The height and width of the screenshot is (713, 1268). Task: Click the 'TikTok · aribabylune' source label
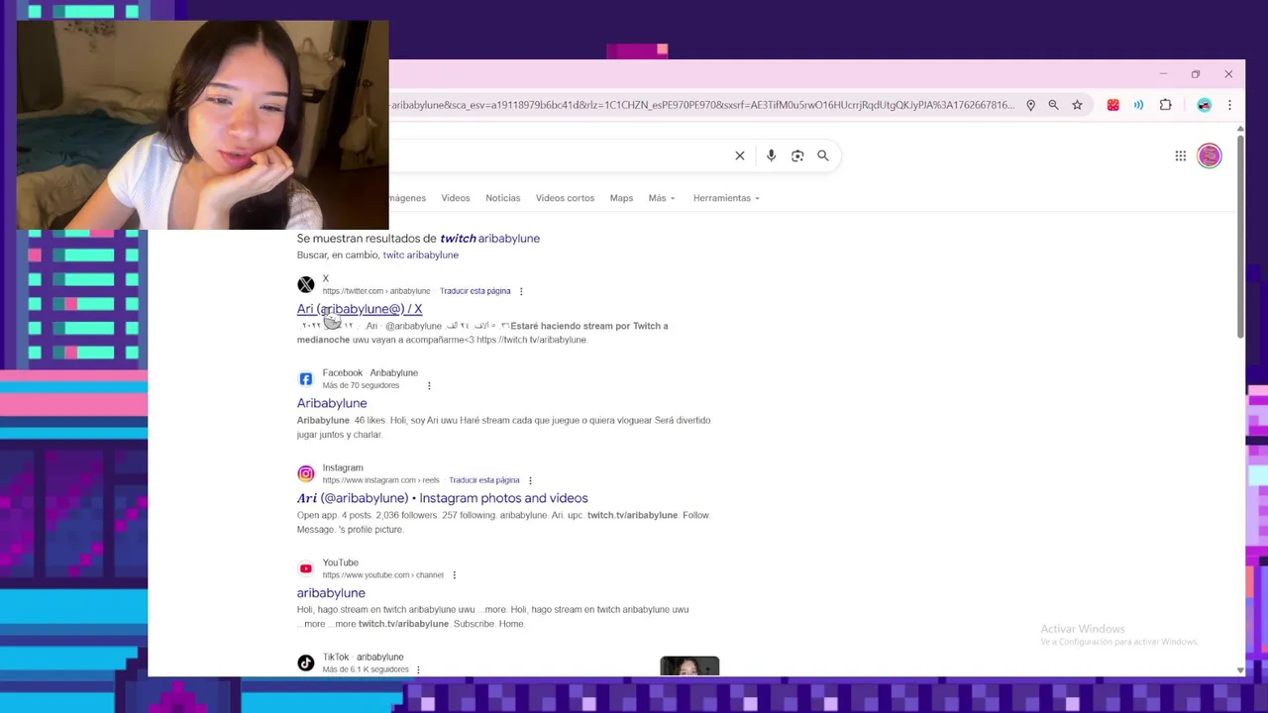[363, 657]
